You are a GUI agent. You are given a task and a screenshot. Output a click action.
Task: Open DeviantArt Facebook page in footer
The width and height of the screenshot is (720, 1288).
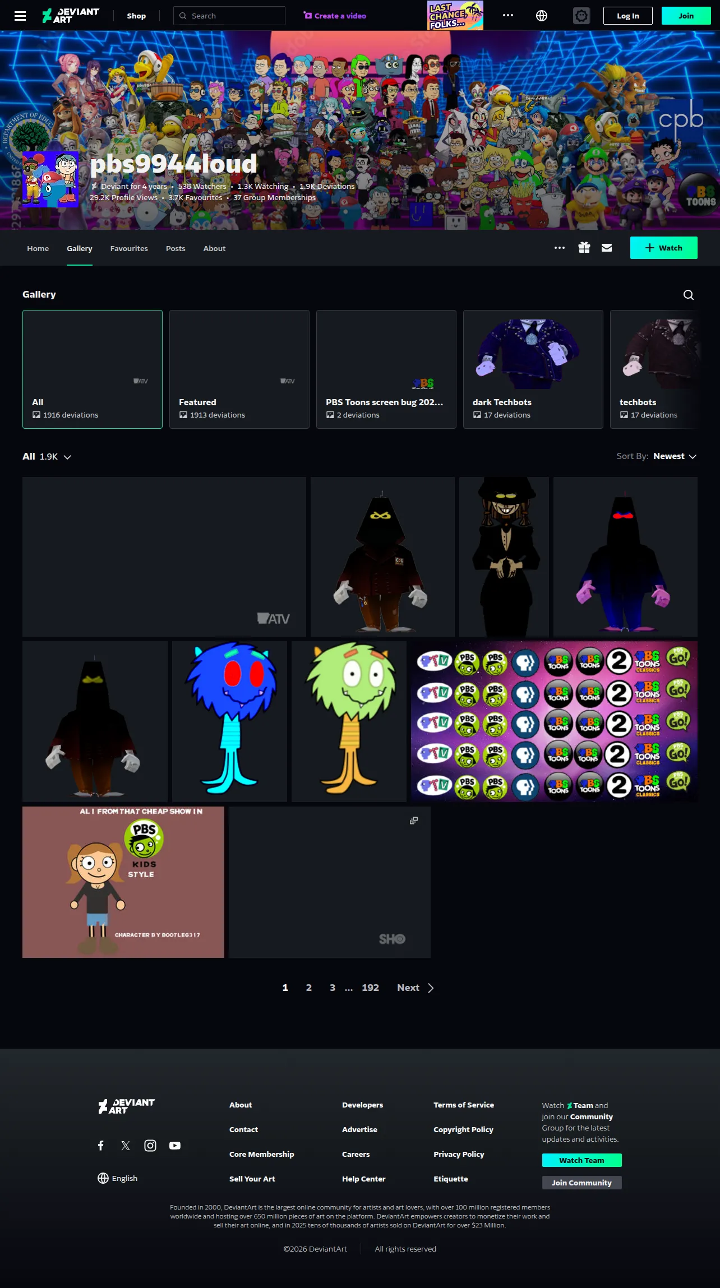(101, 1146)
